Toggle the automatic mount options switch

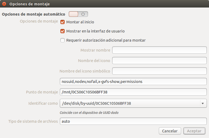coord(78,14)
